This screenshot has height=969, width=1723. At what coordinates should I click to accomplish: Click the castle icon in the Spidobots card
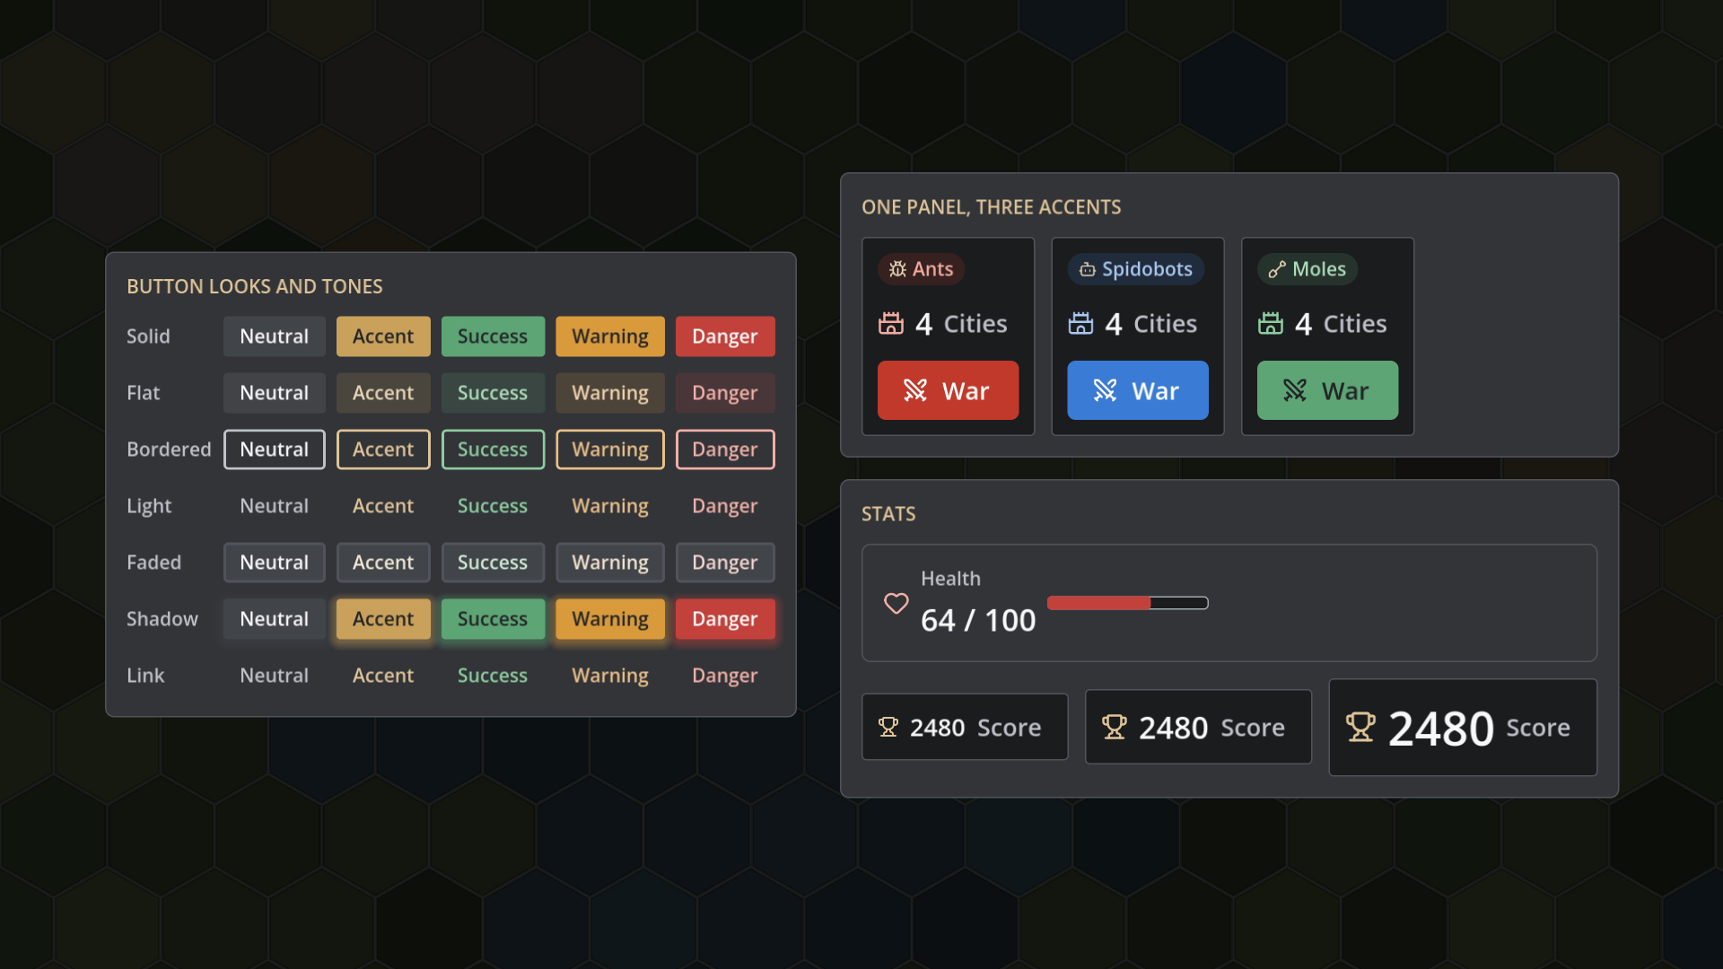pos(1080,323)
